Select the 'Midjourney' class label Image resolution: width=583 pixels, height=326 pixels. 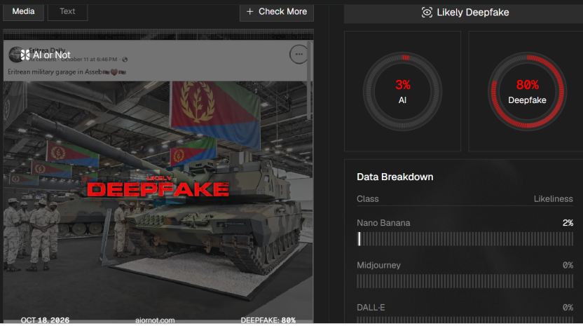378,265
